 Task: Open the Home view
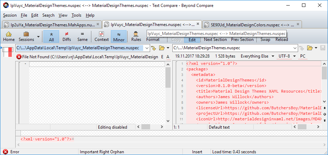9,36
